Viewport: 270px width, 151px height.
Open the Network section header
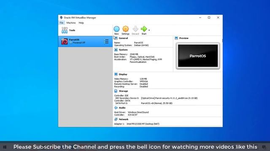click(x=124, y=119)
